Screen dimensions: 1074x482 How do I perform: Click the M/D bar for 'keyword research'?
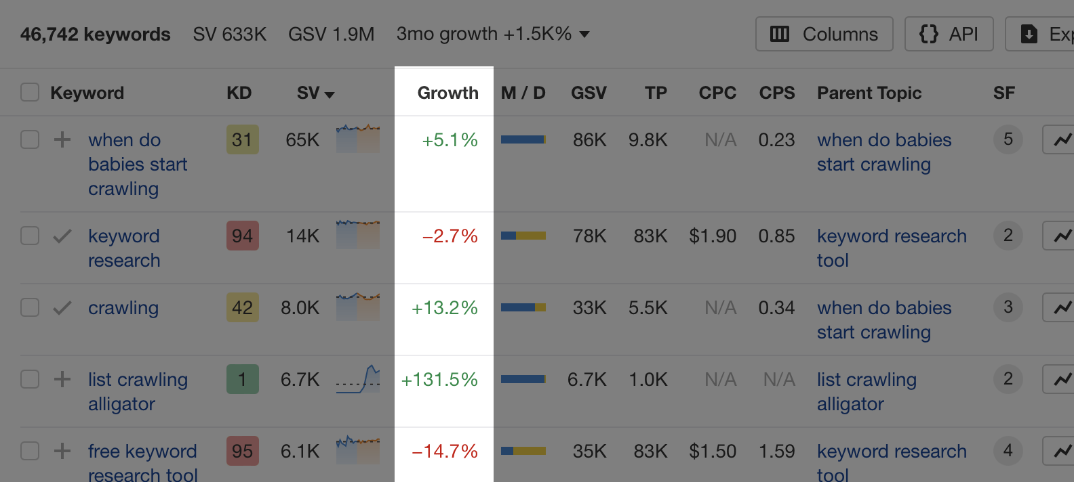tap(523, 236)
